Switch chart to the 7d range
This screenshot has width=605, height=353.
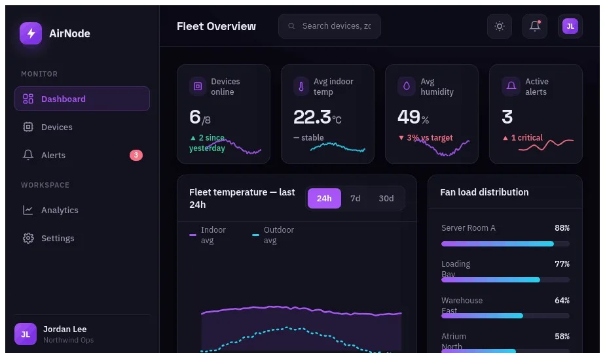click(355, 198)
